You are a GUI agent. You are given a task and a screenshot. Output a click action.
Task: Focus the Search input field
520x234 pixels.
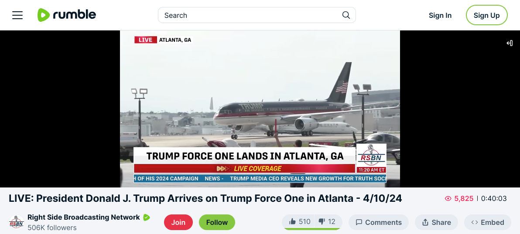coord(252,15)
